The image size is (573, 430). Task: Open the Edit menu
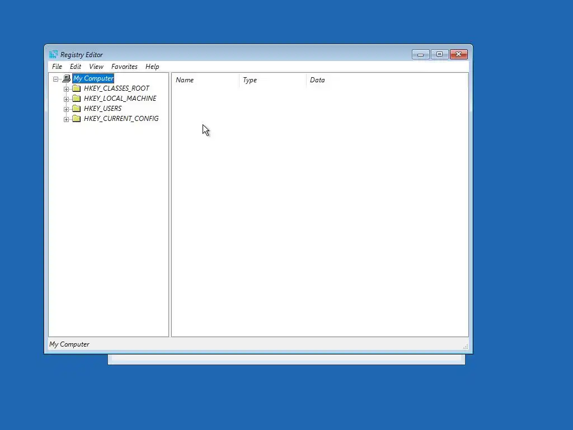click(x=76, y=67)
